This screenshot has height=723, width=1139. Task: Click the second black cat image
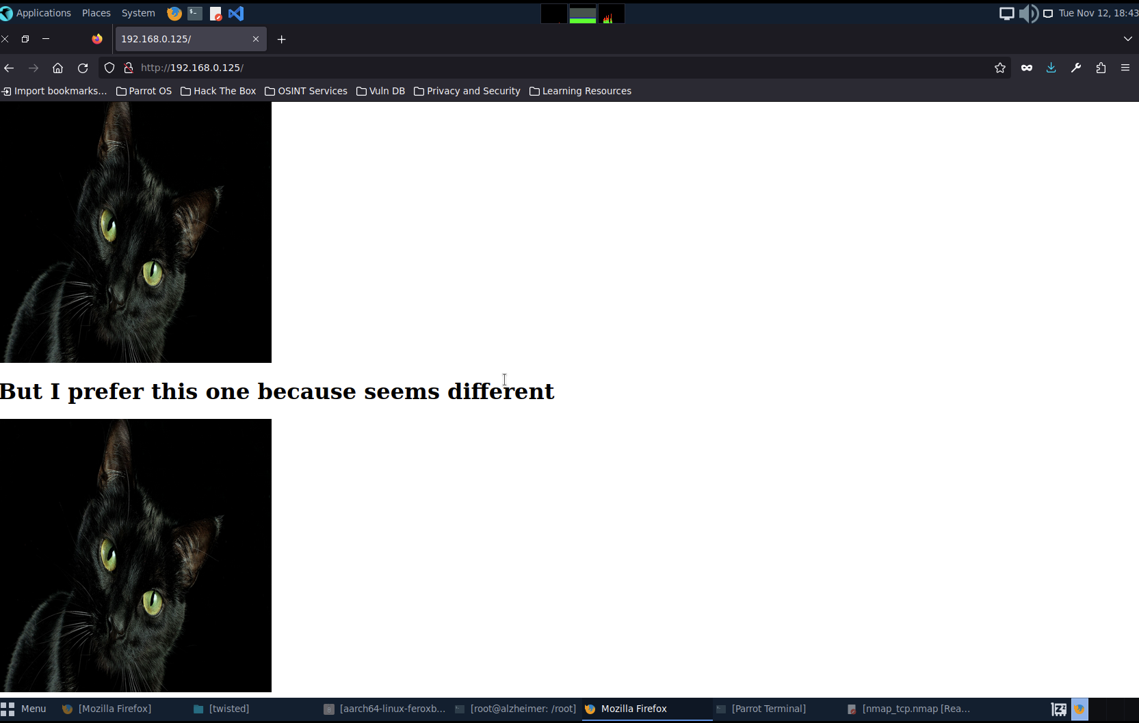coord(135,555)
